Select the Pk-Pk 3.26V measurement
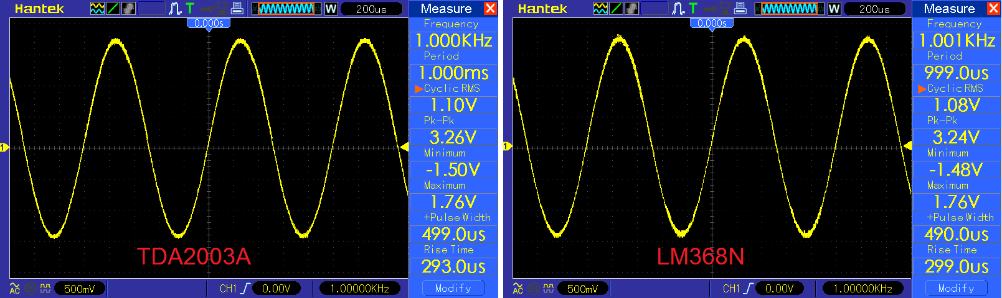Image resolution: width=1002 pixels, height=298 pixels. 453,130
